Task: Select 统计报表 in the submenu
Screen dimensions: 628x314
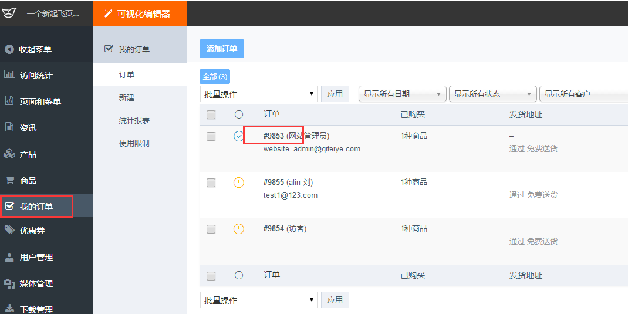Action: pyautogui.click(x=134, y=120)
